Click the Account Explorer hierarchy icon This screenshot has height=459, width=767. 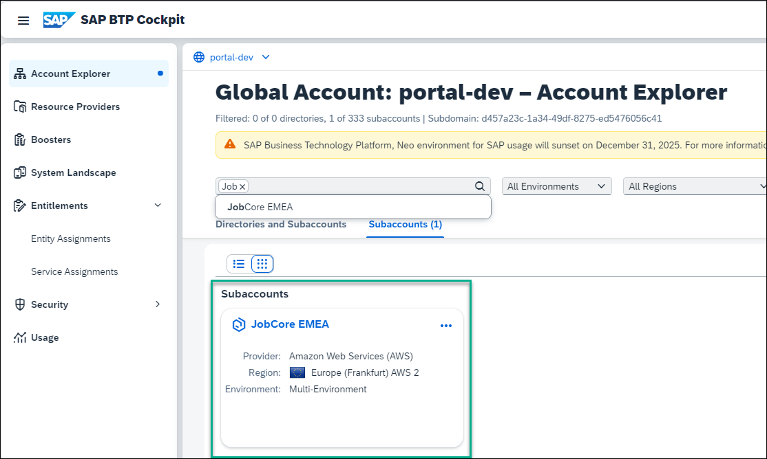pyautogui.click(x=19, y=74)
